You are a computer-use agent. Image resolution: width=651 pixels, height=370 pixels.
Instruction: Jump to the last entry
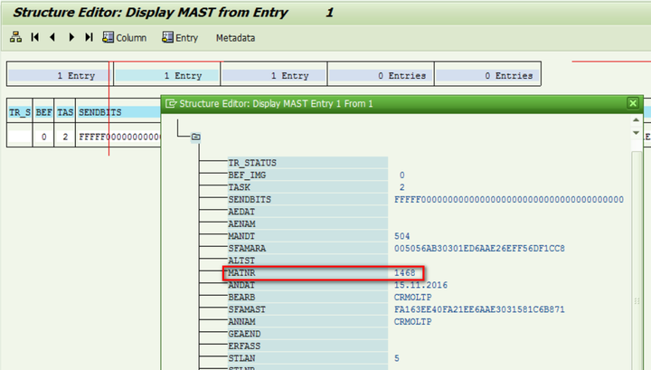[89, 37]
